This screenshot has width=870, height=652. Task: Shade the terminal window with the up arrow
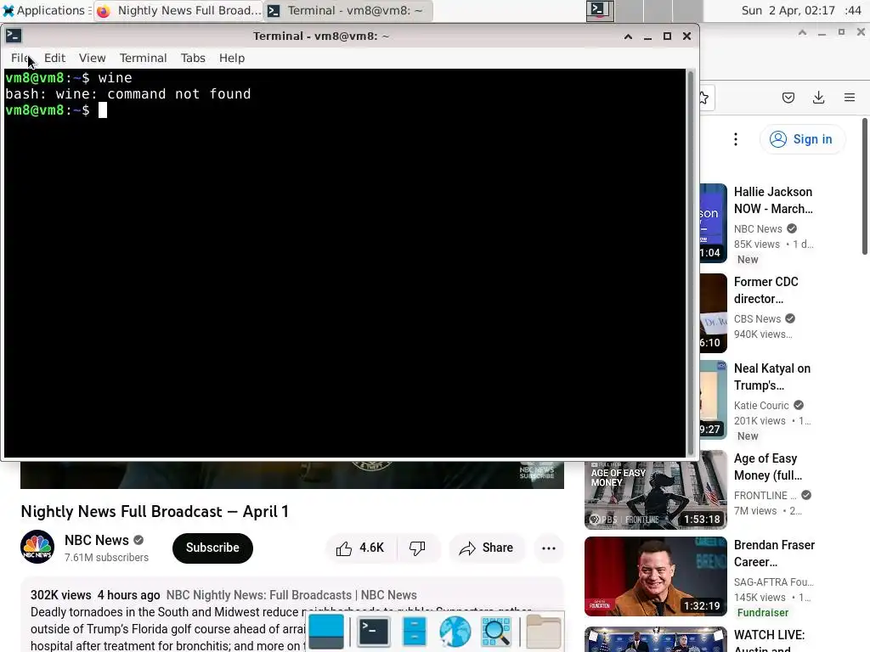click(x=628, y=36)
